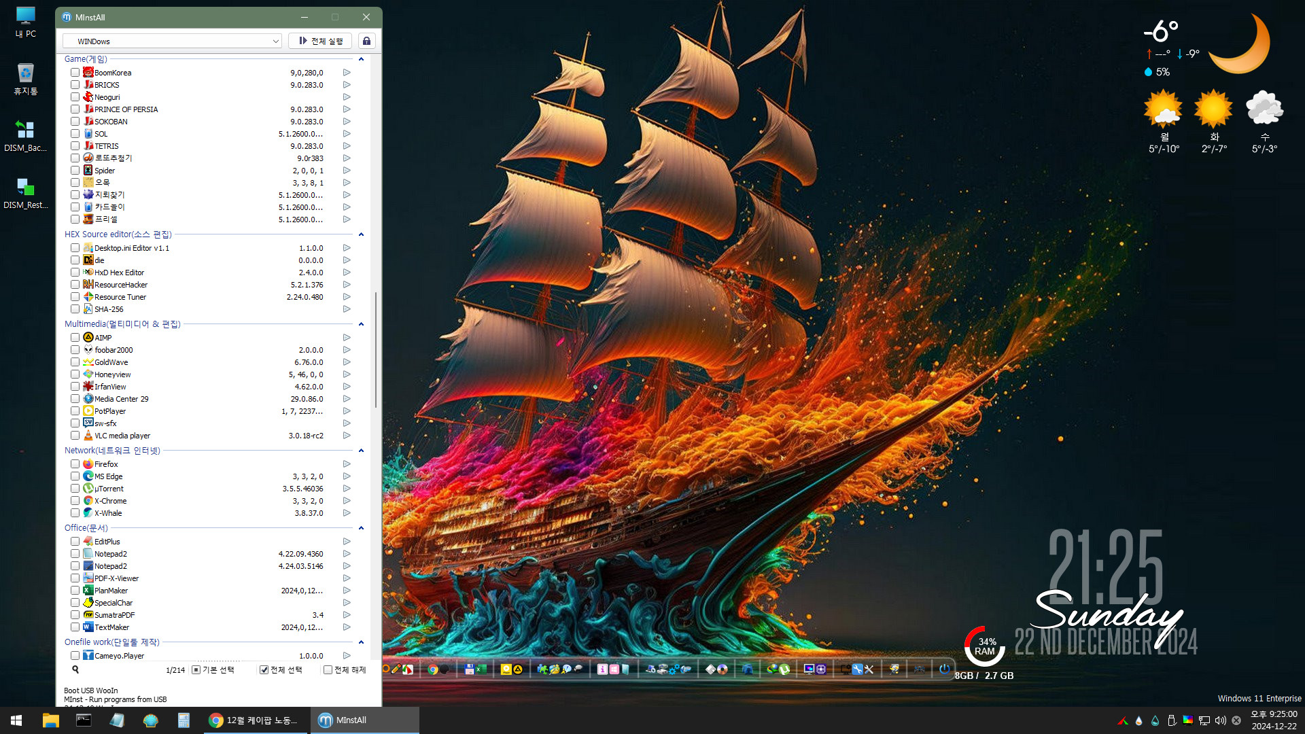Select the PDF-X-Viewer entry
This screenshot has width=1305, height=734.
point(116,578)
